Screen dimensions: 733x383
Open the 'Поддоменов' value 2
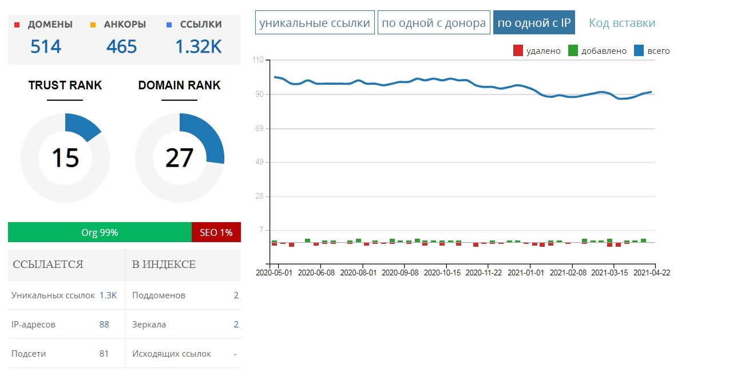point(236,295)
